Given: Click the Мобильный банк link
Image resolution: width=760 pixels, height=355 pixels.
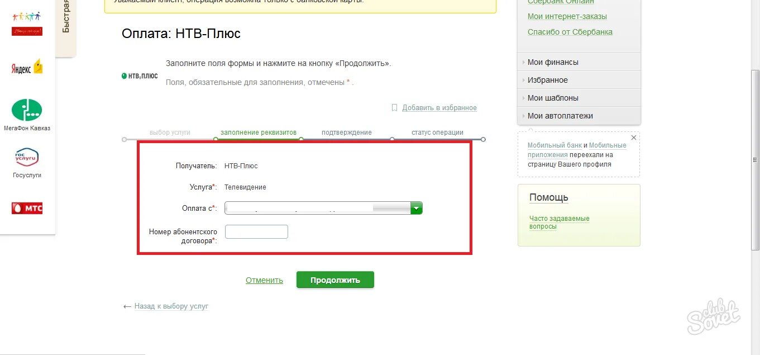Looking at the screenshot, I should pyautogui.click(x=555, y=145).
